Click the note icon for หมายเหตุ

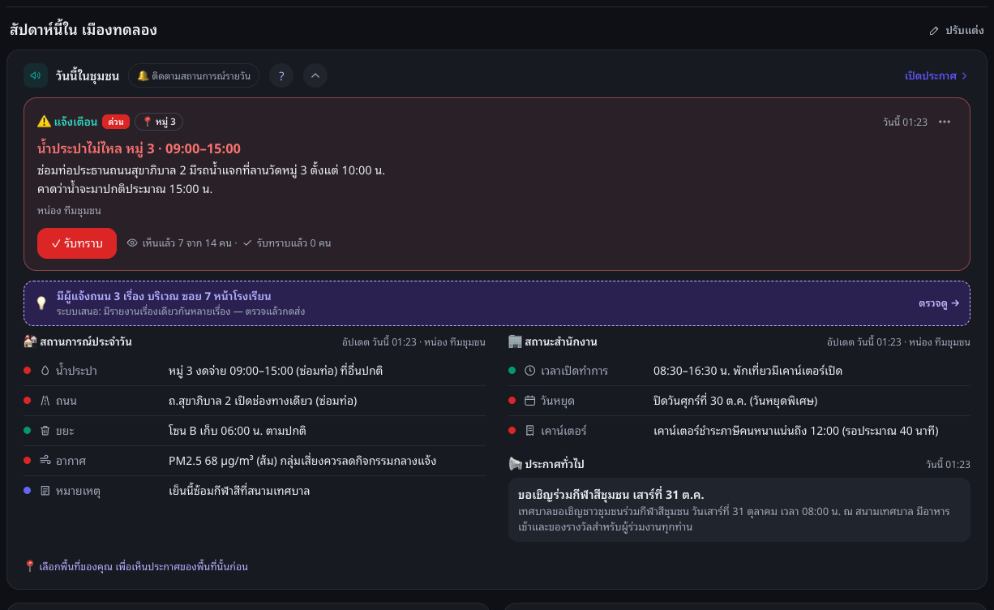click(x=45, y=491)
